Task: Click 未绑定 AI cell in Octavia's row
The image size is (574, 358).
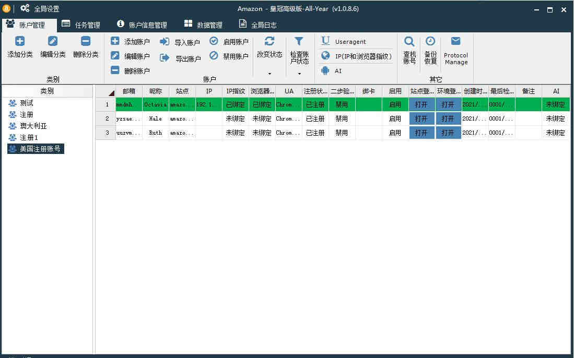Action: 556,104
